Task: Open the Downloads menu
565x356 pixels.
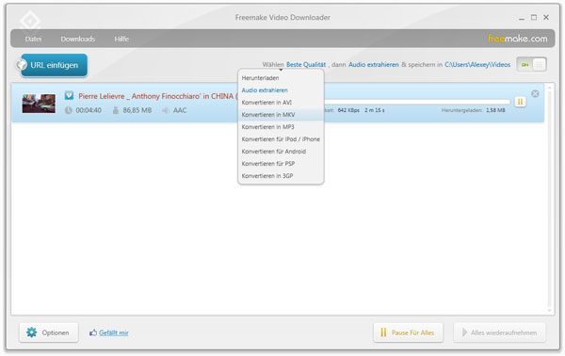Action: (x=78, y=39)
